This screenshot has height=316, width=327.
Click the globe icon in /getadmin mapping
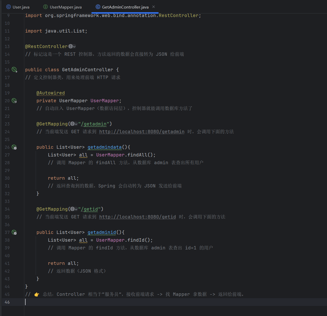[x=72, y=124]
